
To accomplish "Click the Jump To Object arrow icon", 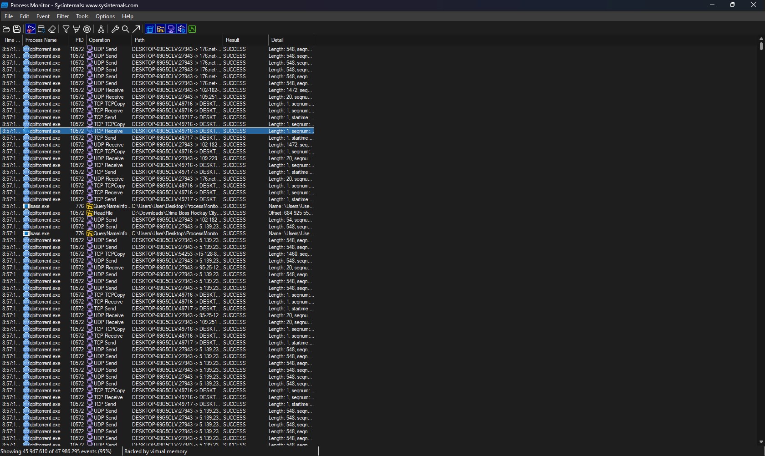I will coord(136,29).
